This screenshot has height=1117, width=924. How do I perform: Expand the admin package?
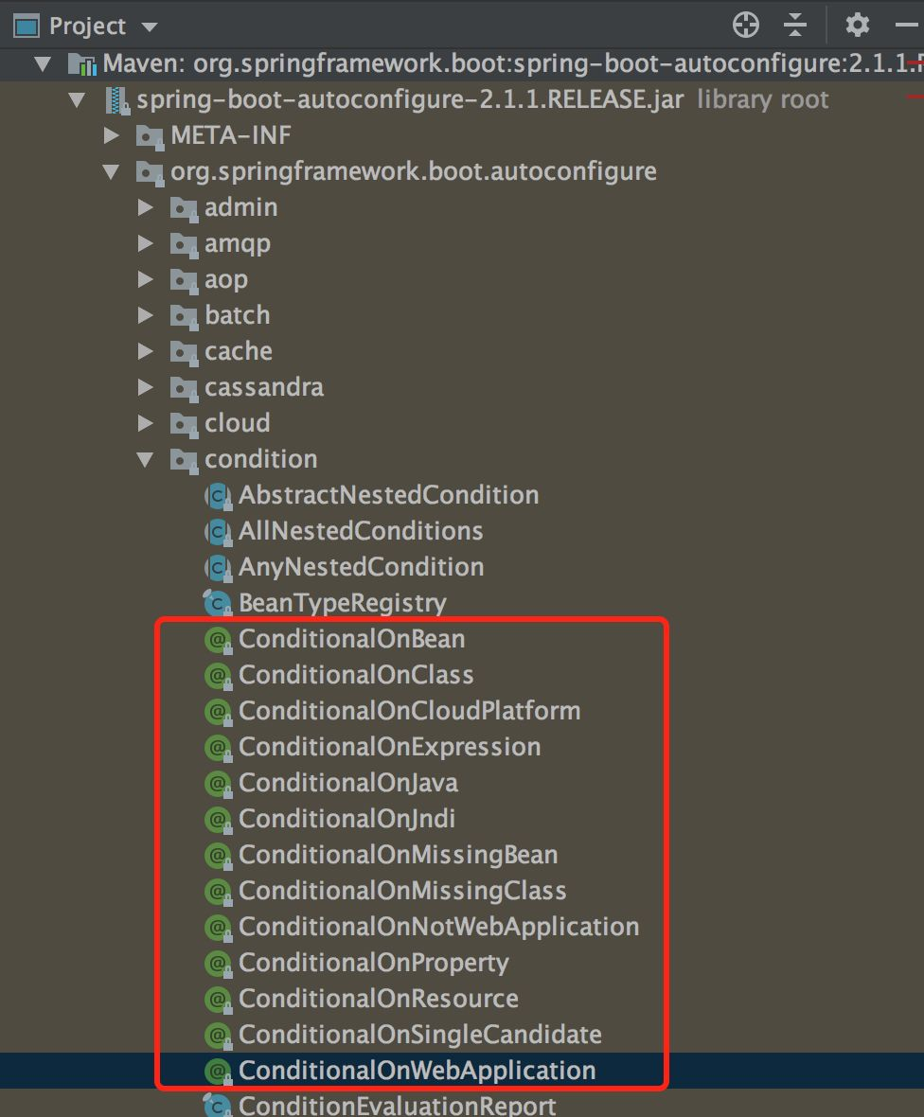coord(146,207)
